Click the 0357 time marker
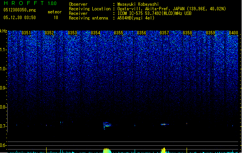 click(164, 33)
